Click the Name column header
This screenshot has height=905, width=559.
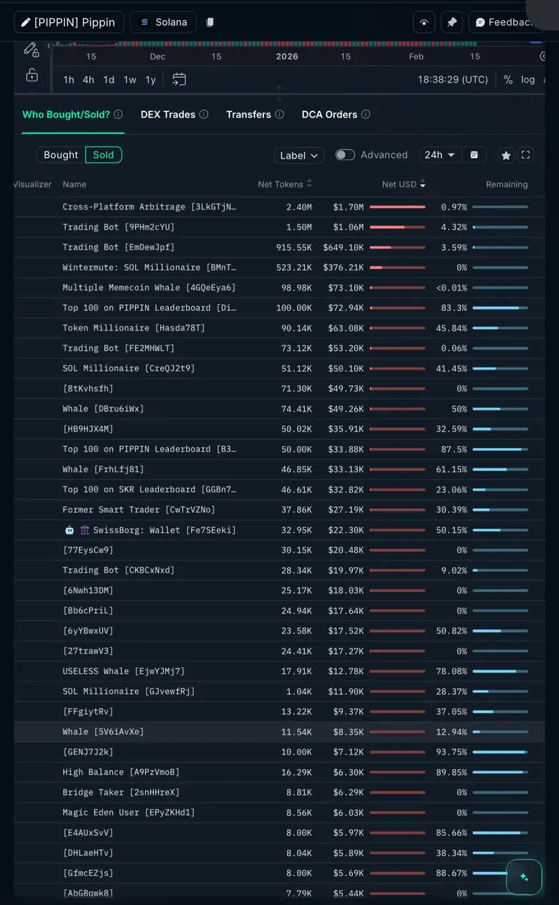coord(74,184)
